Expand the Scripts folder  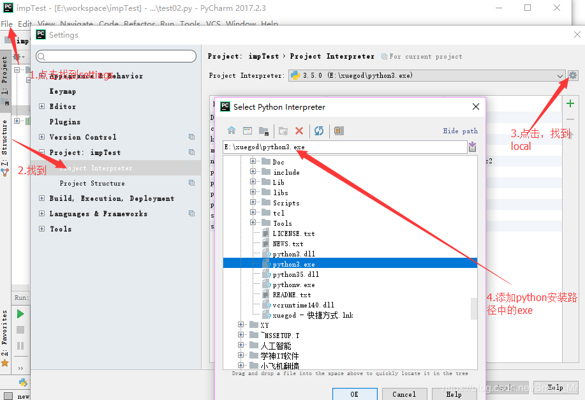tap(253, 202)
